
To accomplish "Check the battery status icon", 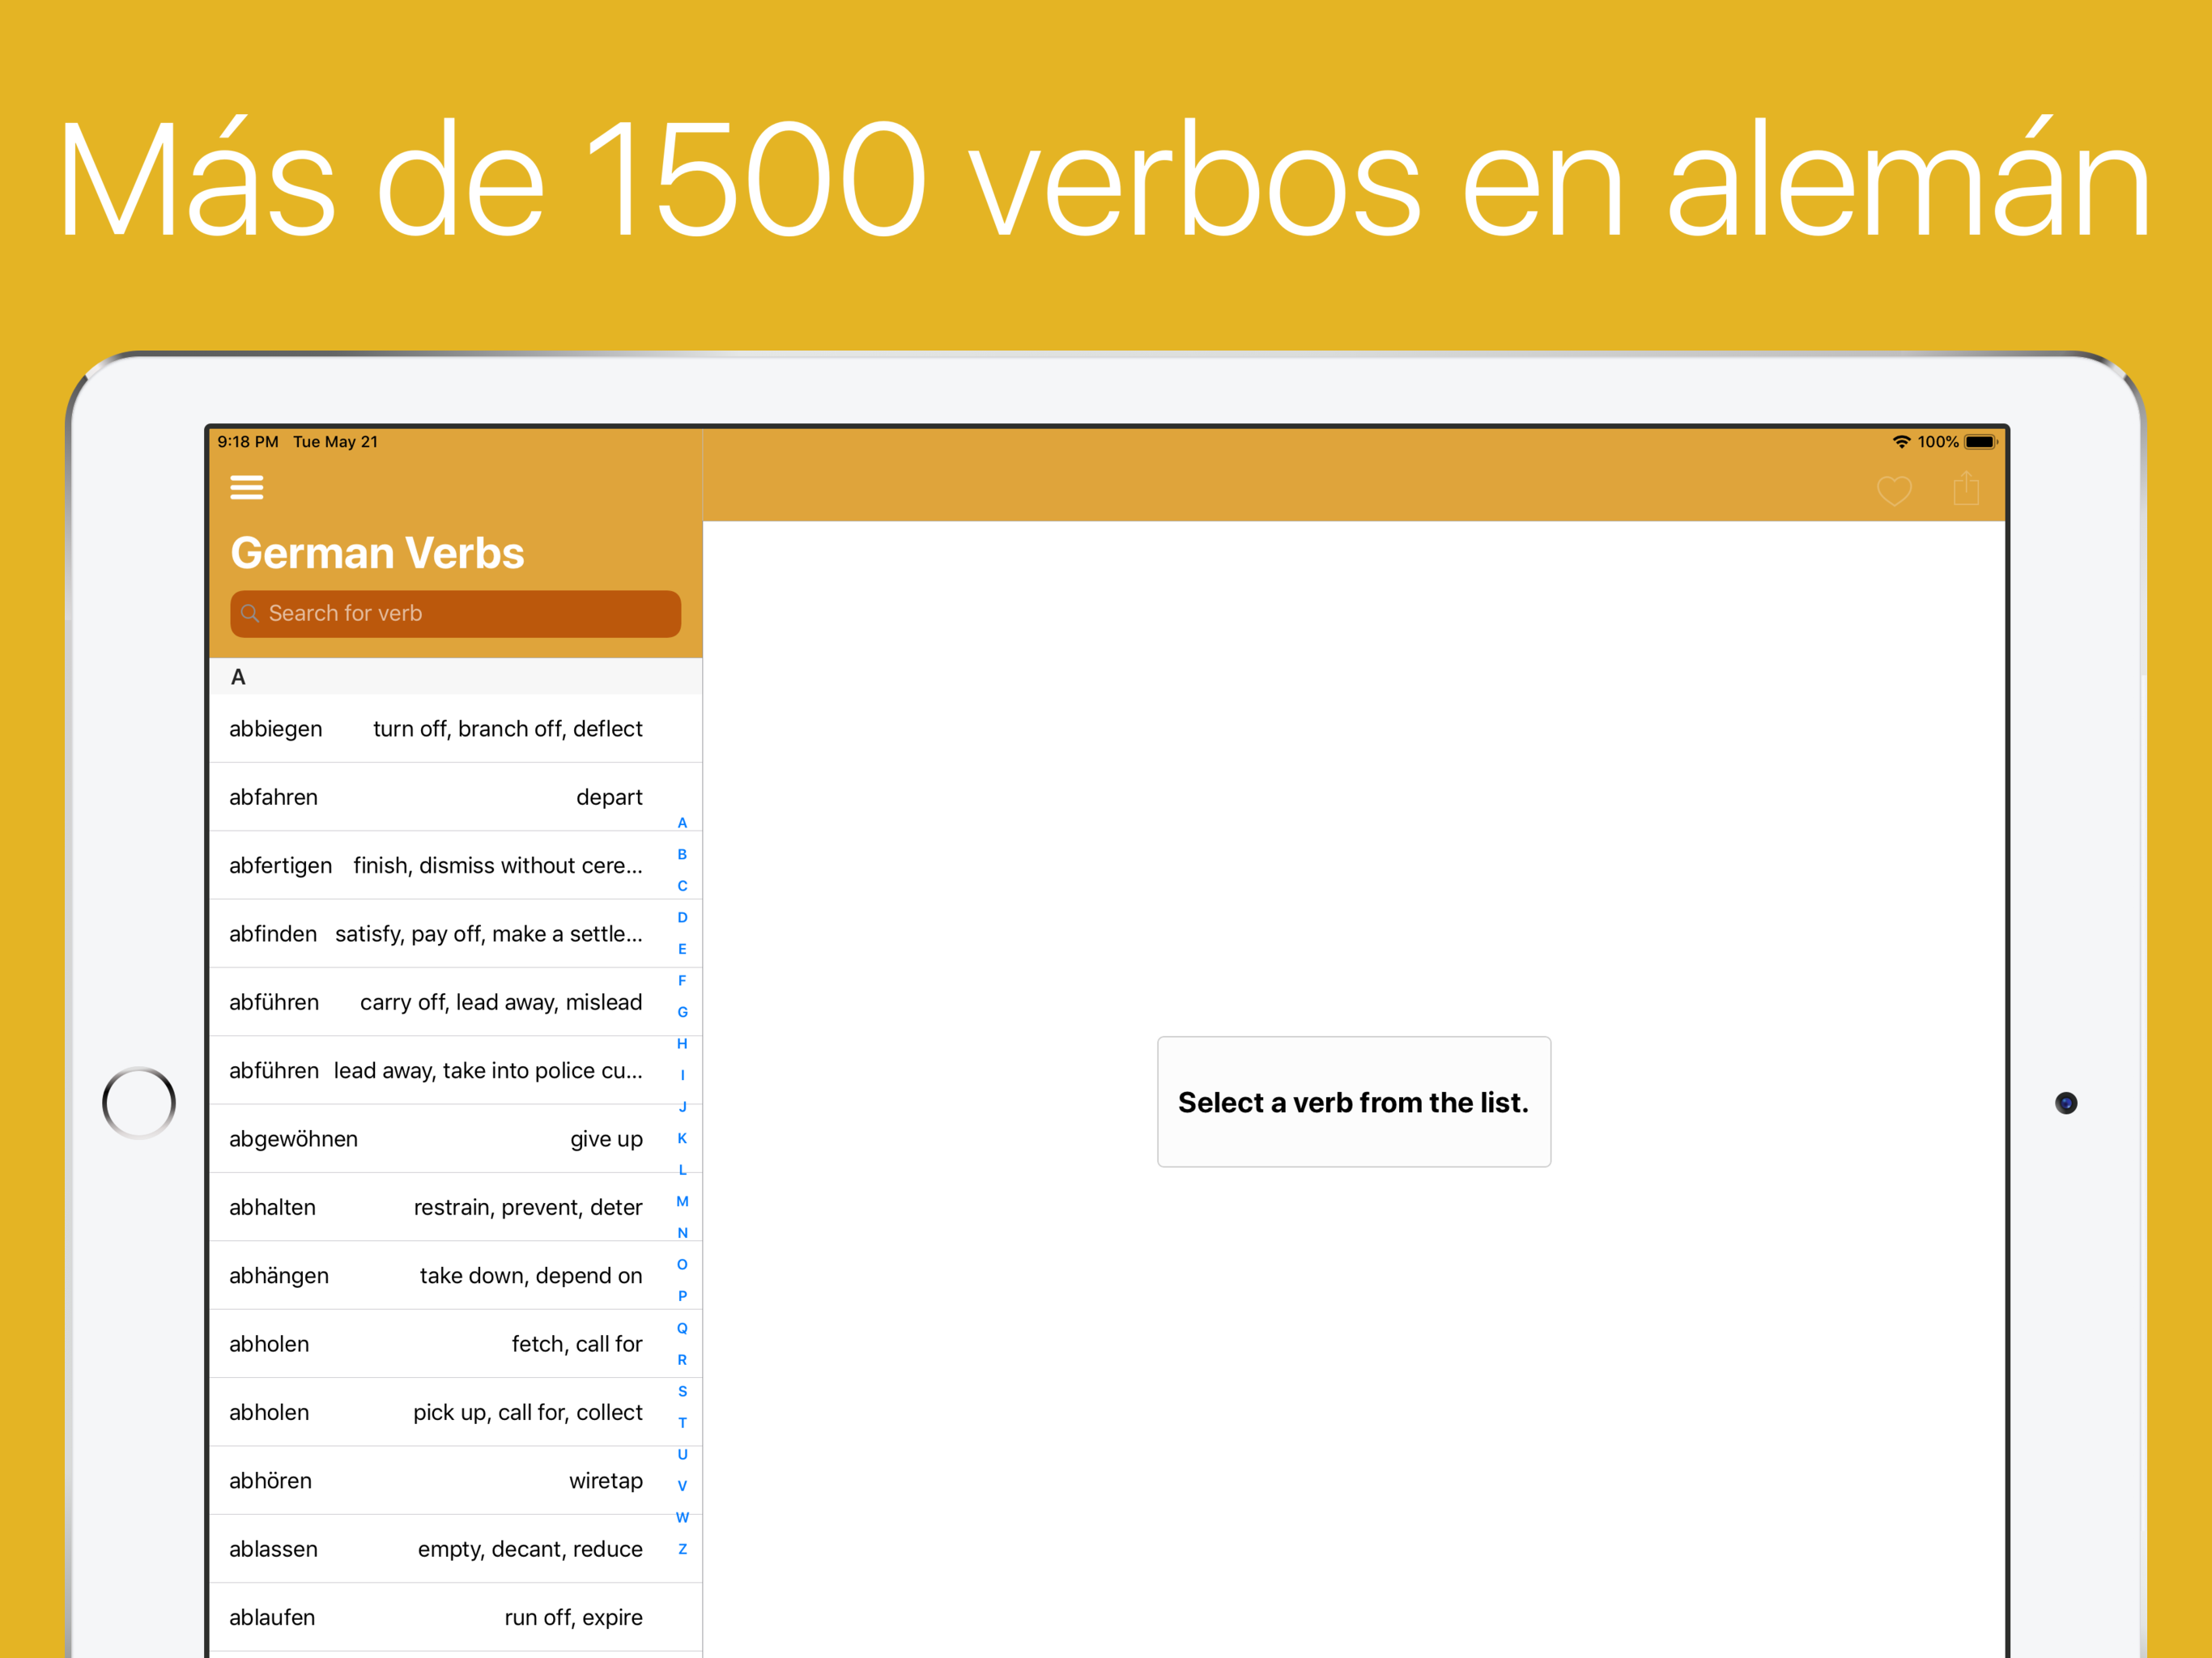I will [1980, 442].
